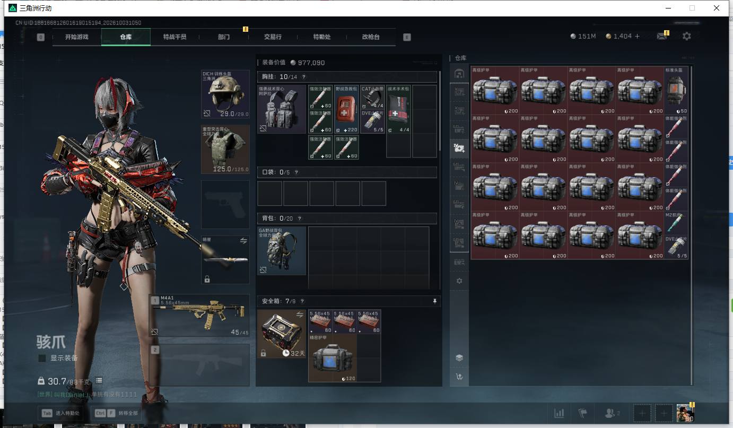Open the mail envelope icon
733x428 pixels.
click(x=661, y=36)
